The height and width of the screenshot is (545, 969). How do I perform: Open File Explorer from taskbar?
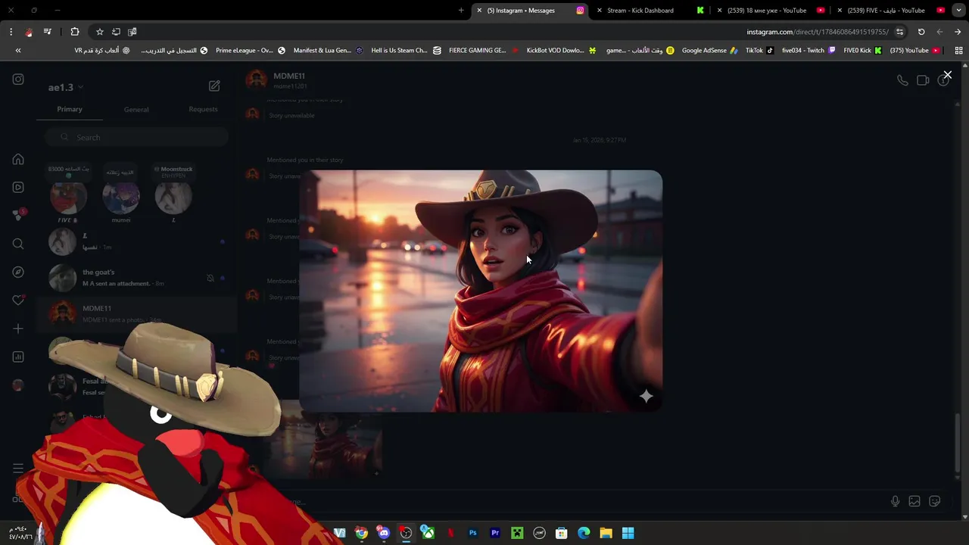606,533
